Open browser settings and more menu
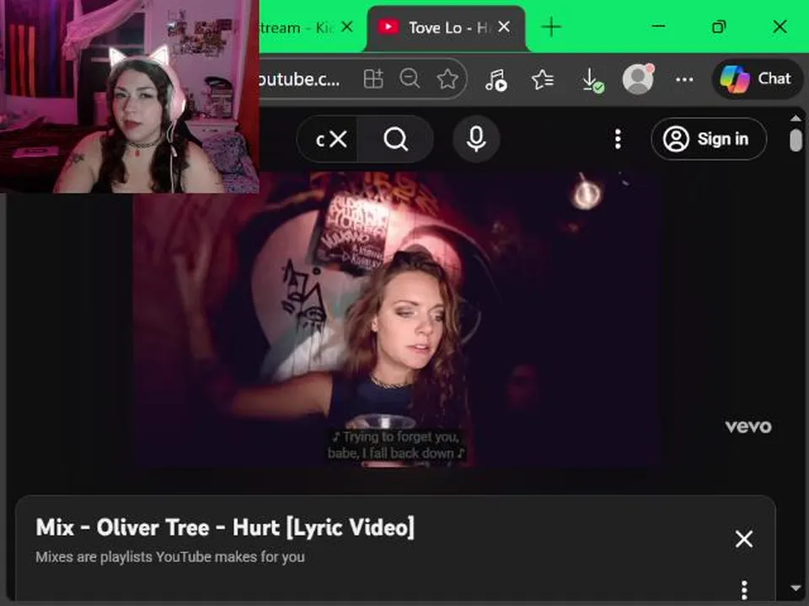Viewport: 809px width, 606px height. [684, 79]
